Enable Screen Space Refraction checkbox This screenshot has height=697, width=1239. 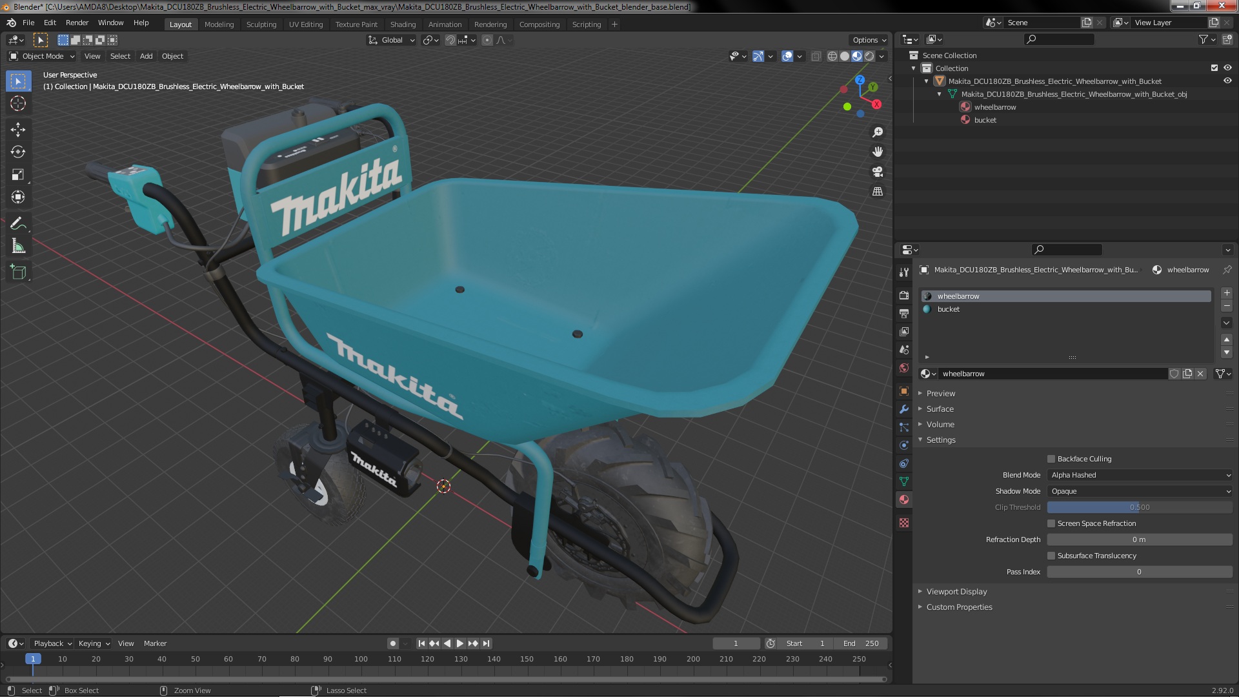1051,523
